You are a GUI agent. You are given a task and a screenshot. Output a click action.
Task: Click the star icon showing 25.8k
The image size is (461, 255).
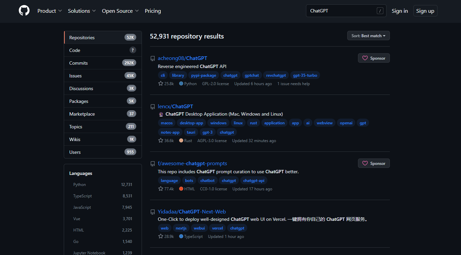(161, 83)
